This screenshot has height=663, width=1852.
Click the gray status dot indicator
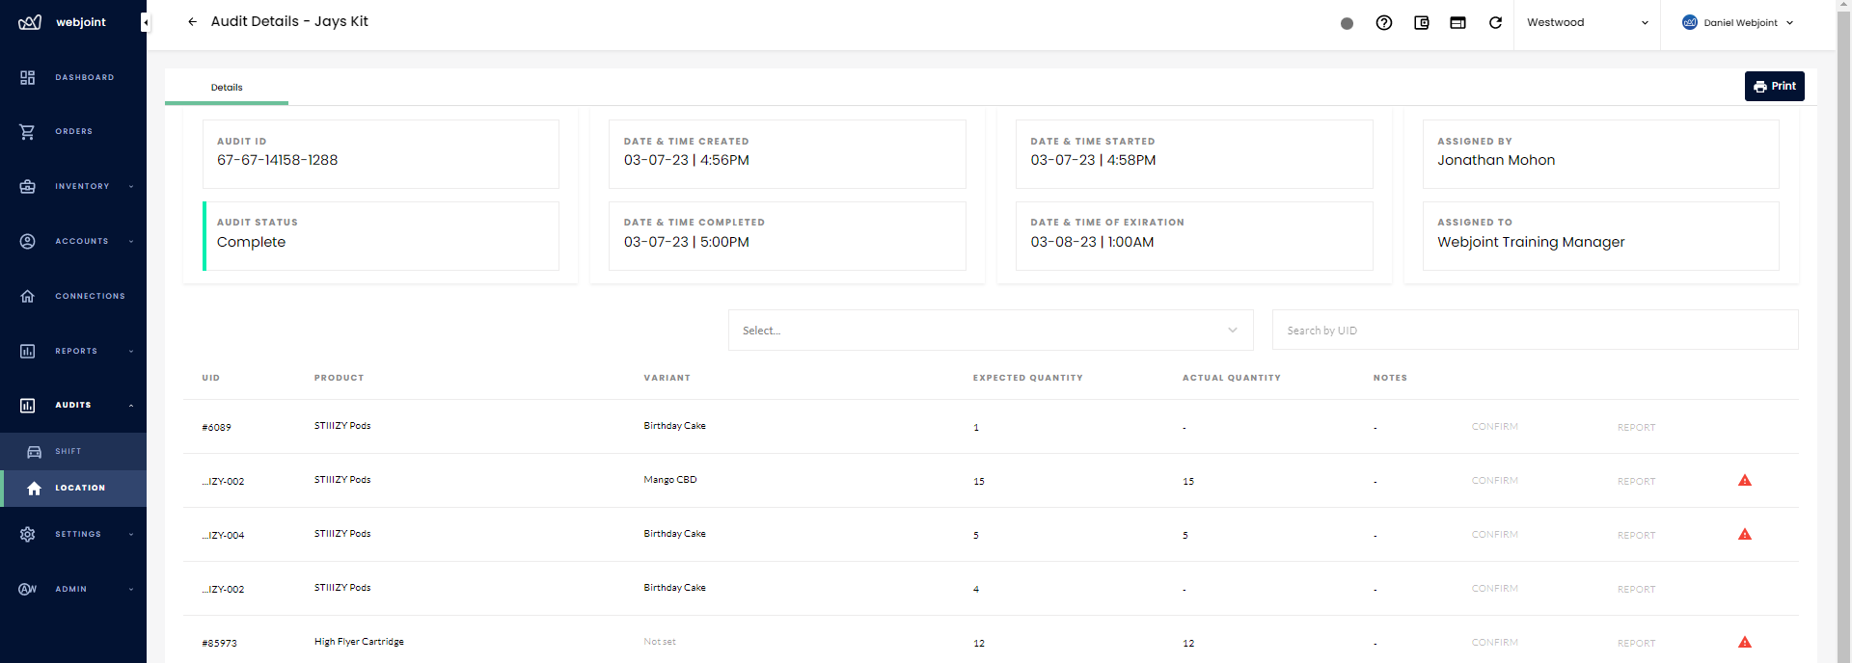pos(1348,24)
